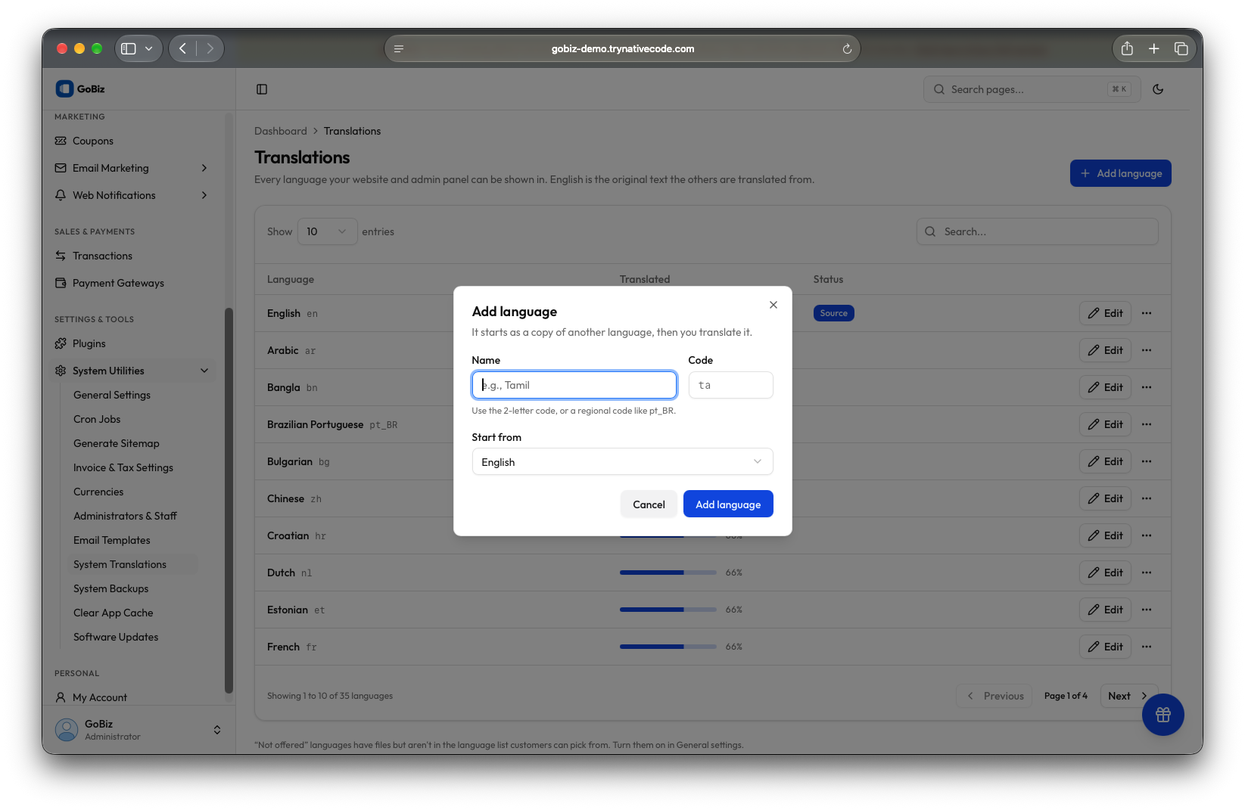1245x810 pixels.
Task: Close the Add language dialog
Action: pos(773,305)
